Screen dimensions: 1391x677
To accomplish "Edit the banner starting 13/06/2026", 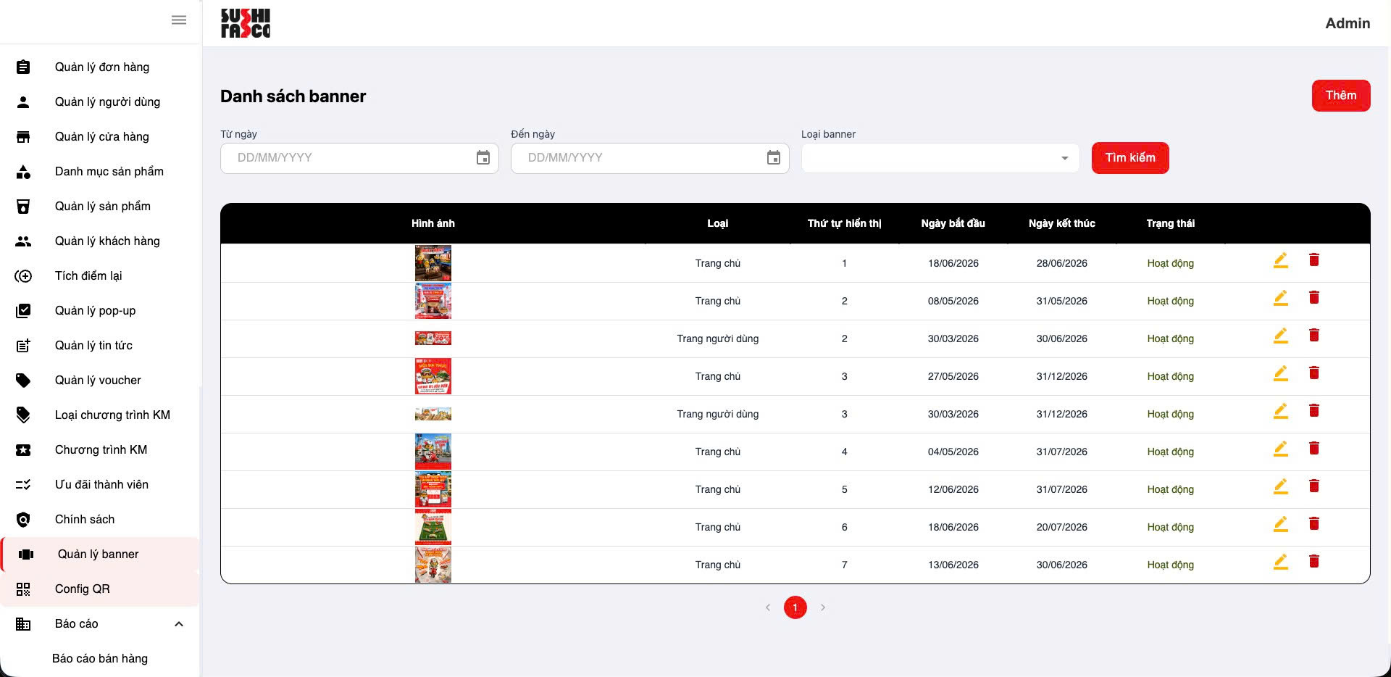I will 1281,562.
